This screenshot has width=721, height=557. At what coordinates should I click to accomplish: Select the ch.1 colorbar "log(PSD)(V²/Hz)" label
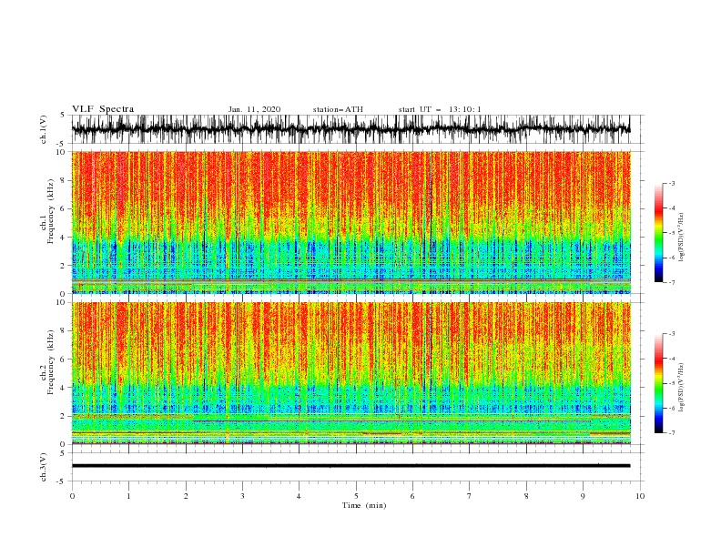click(x=682, y=238)
